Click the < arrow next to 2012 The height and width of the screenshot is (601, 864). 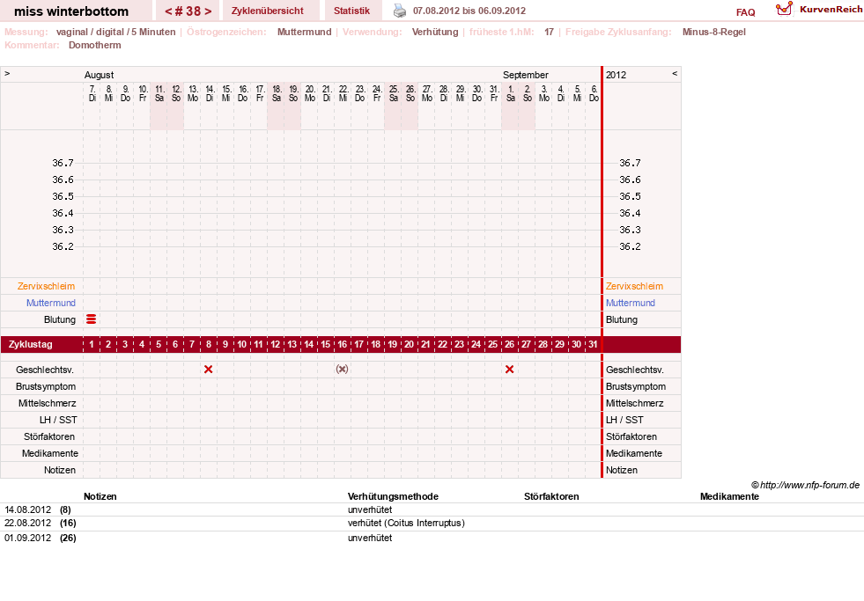click(x=675, y=73)
